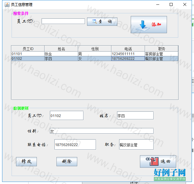Click the 性别 field containing 女
The height and width of the screenshot is (184, 194).
click(x=102, y=131)
